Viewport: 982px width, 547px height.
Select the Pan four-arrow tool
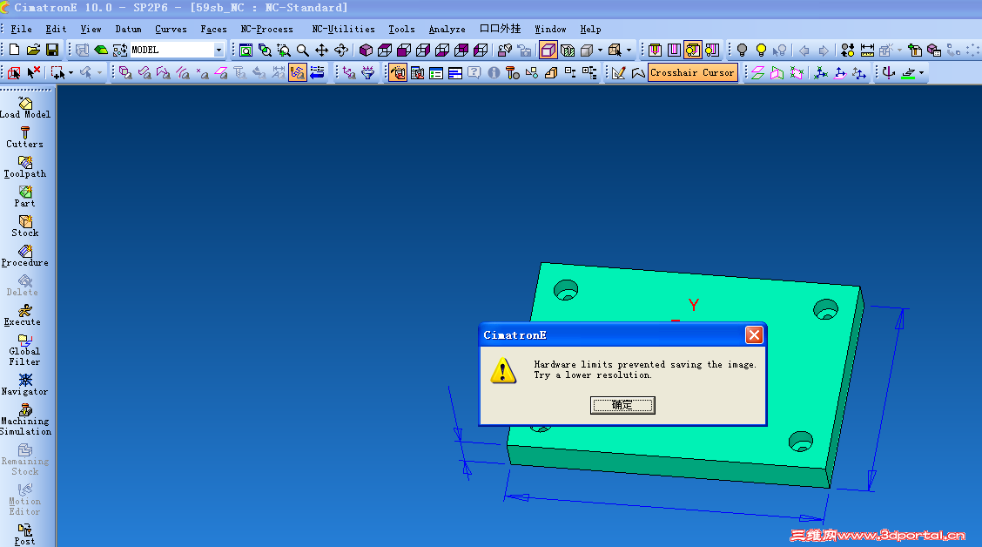[x=322, y=51]
